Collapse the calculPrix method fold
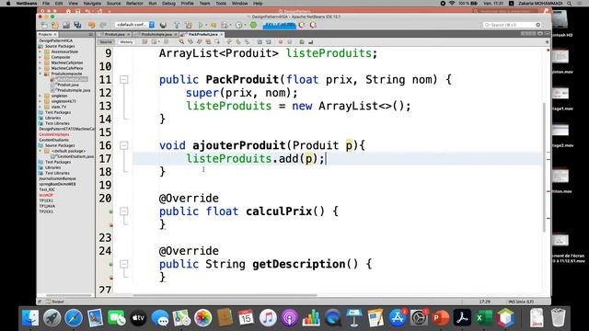 click(x=123, y=211)
